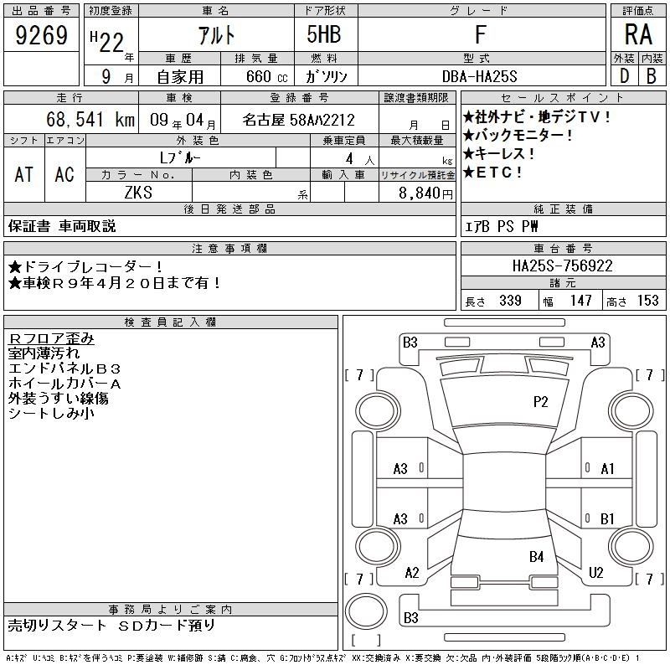Viewport: 670px width, 670px height.
Task: Click the color number ZKS
Action: (x=138, y=193)
